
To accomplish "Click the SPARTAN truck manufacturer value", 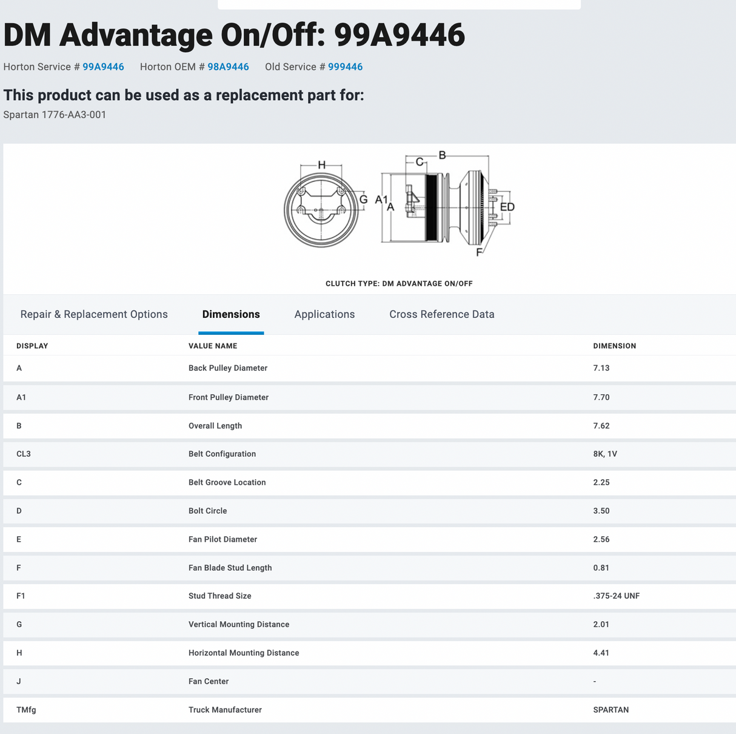I will pyautogui.click(x=611, y=710).
